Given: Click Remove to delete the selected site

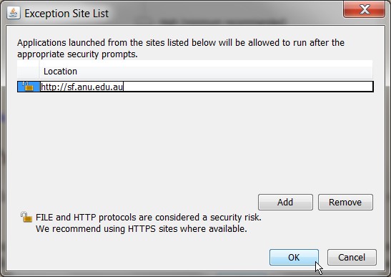Looking at the screenshot, I should click(x=345, y=202).
